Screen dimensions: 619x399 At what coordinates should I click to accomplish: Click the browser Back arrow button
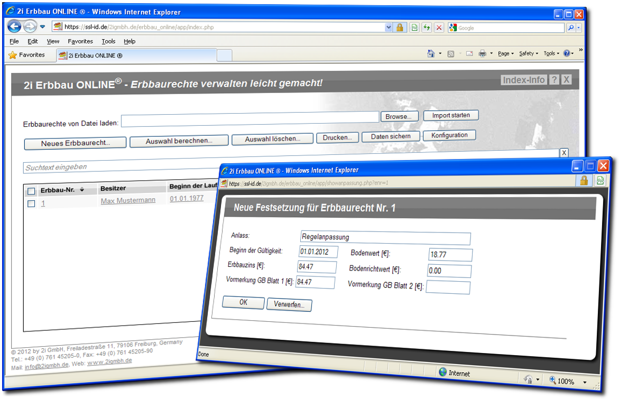click(x=14, y=26)
